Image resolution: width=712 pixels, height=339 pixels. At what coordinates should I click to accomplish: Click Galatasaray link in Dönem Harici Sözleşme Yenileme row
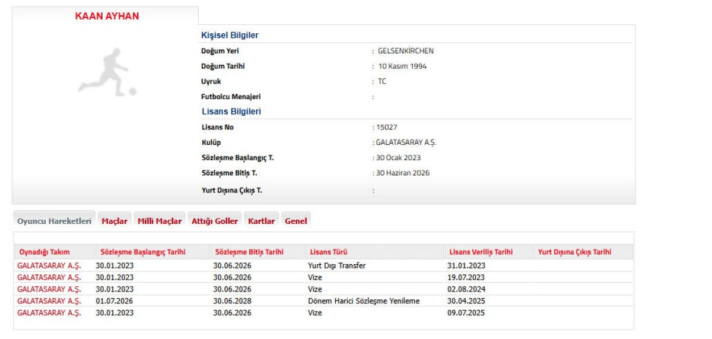point(49,301)
